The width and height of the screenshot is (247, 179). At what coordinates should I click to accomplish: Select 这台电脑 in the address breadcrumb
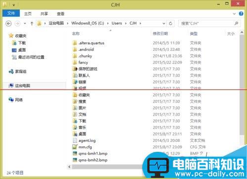[56, 23]
